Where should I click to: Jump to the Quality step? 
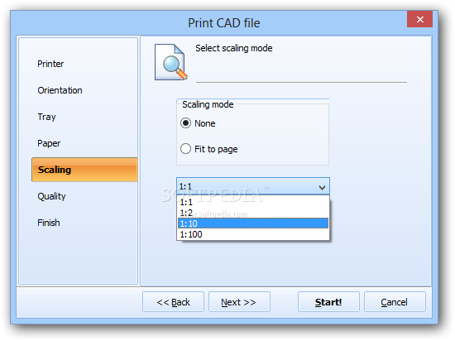pos(51,196)
